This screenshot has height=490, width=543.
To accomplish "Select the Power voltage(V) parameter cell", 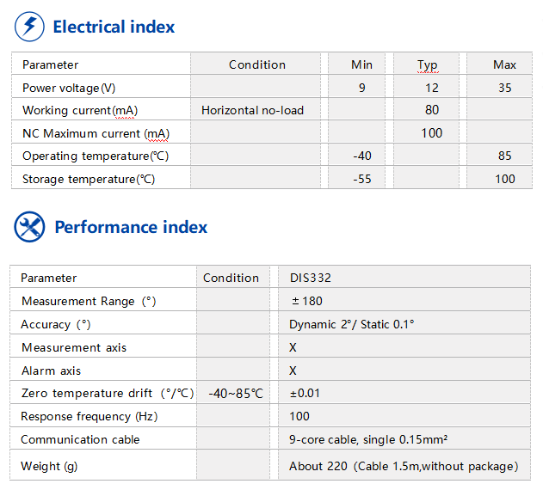I will click(x=69, y=88).
